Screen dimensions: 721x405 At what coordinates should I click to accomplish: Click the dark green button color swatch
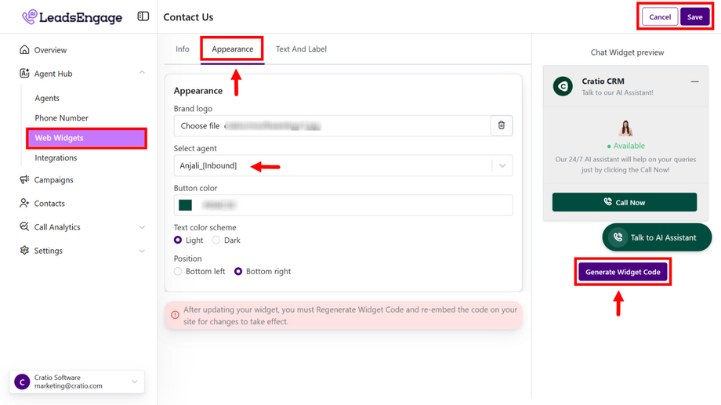186,205
